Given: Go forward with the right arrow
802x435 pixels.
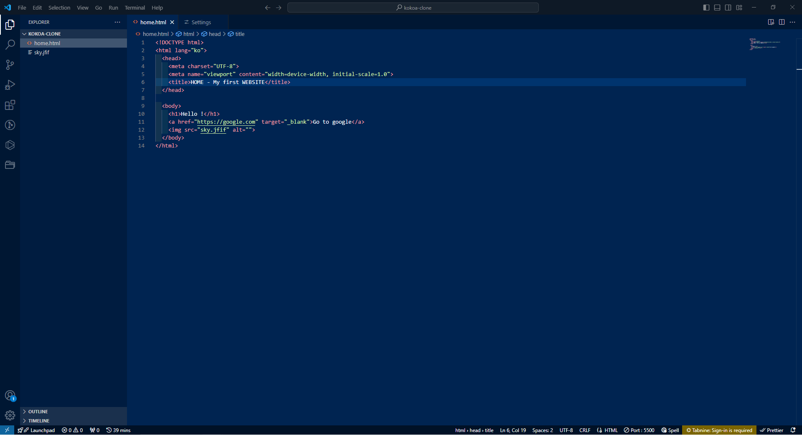Looking at the screenshot, I should [279, 8].
